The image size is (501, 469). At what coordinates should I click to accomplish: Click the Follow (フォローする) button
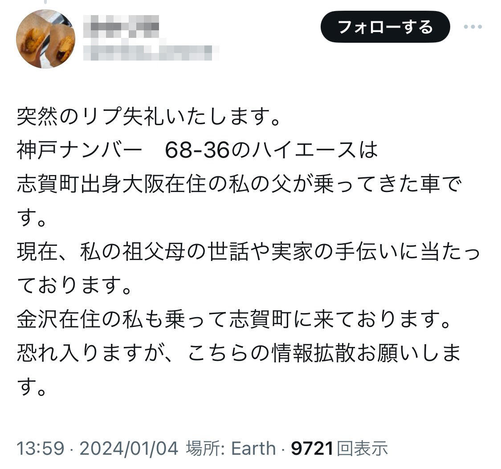click(385, 27)
